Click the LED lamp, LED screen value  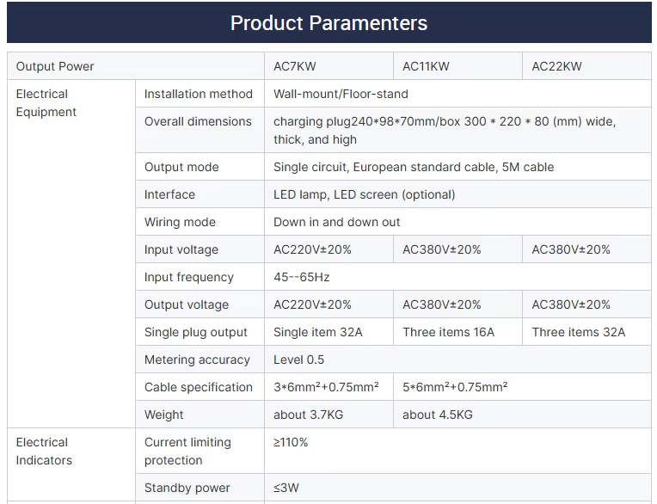point(364,194)
